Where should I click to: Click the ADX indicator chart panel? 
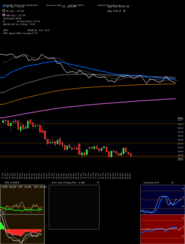point(22,200)
